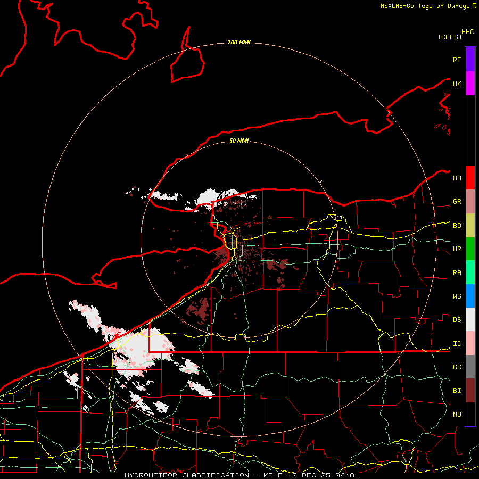
Task: Click the GR legend label
Action: click(x=457, y=202)
